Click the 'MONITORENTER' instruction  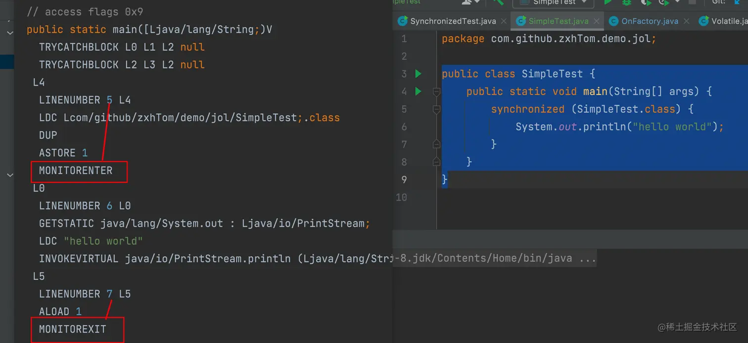tap(76, 171)
